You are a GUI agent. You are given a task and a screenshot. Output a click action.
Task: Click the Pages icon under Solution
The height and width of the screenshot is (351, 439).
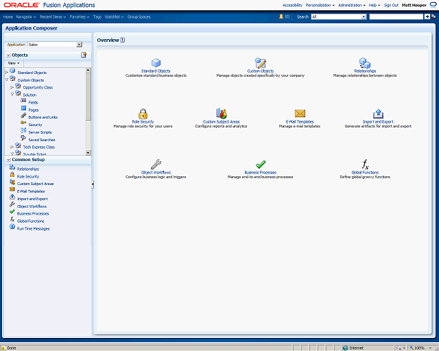point(23,108)
